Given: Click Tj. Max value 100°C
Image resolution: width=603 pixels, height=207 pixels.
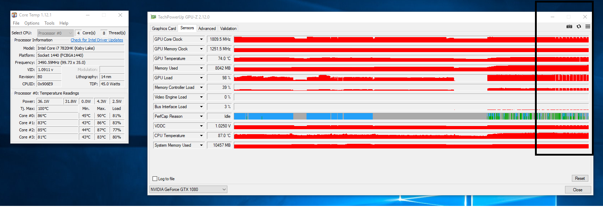Looking at the screenshot, I should pos(57,108).
